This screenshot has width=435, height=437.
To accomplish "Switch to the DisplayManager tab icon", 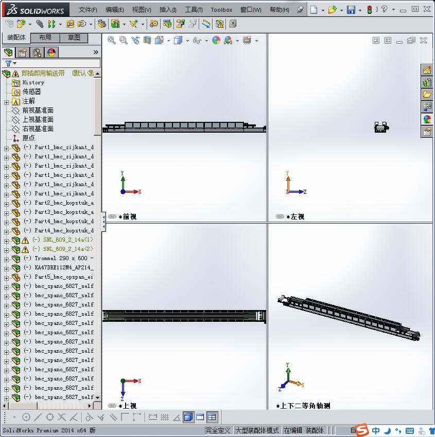I will pos(51,52).
